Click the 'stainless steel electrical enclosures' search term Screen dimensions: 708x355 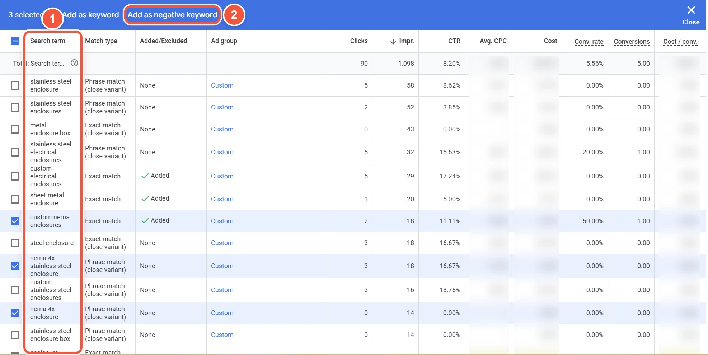(x=51, y=152)
